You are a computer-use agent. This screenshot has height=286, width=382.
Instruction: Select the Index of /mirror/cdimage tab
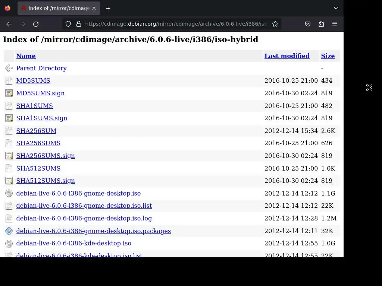[59, 8]
